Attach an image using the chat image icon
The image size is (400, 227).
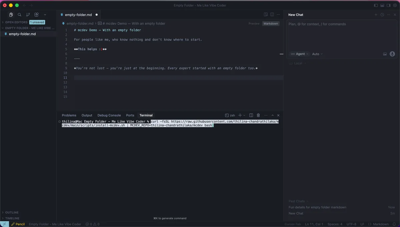pyautogui.click(x=385, y=54)
